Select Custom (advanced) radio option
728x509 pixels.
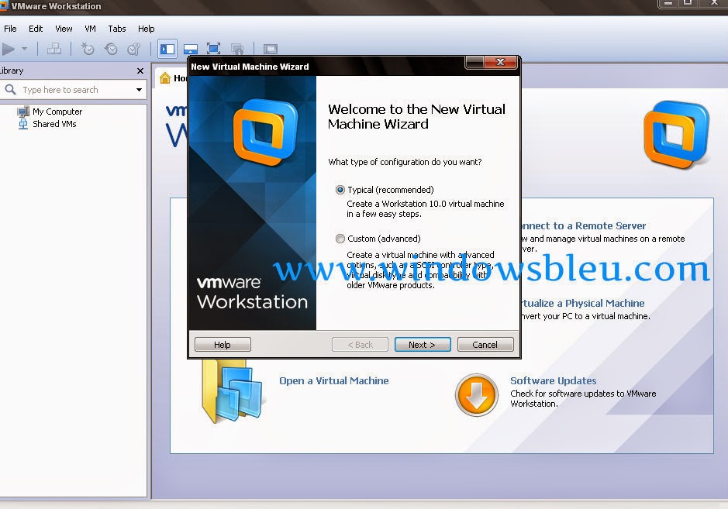pos(340,239)
